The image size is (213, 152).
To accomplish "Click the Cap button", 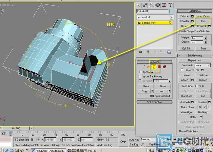I will (203, 21).
